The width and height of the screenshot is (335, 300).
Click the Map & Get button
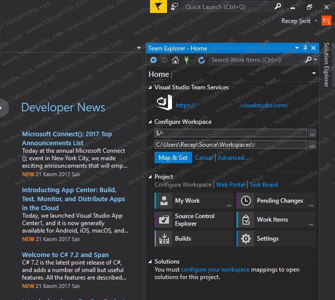[173, 158]
